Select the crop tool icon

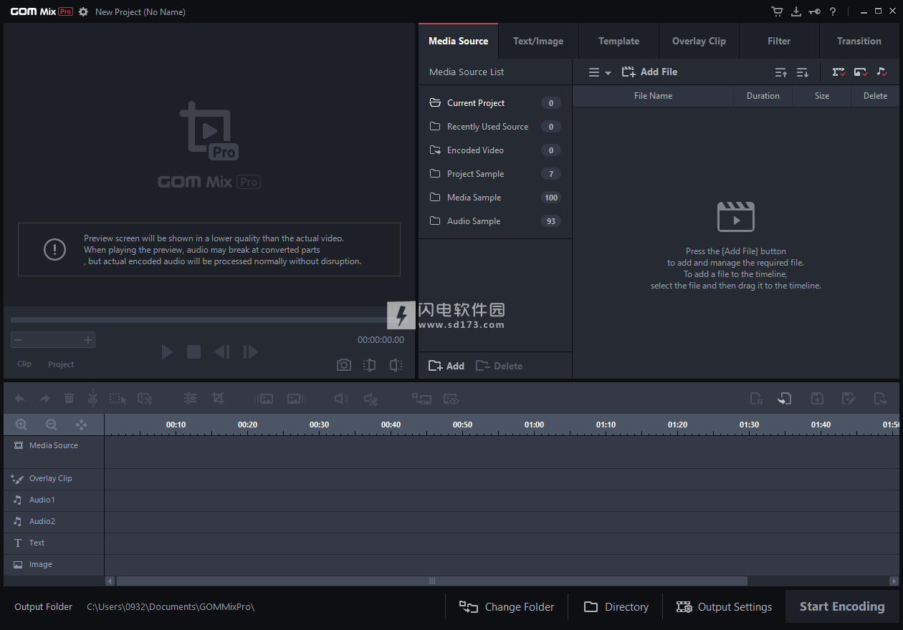pos(218,399)
